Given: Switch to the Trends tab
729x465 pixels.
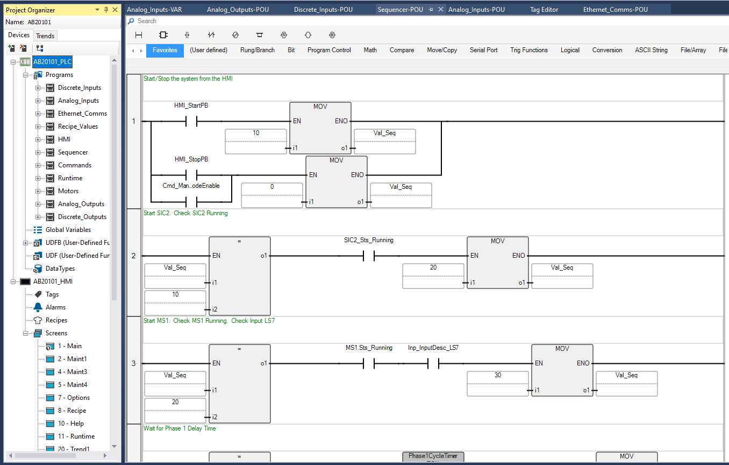Looking at the screenshot, I should tap(45, 36).
